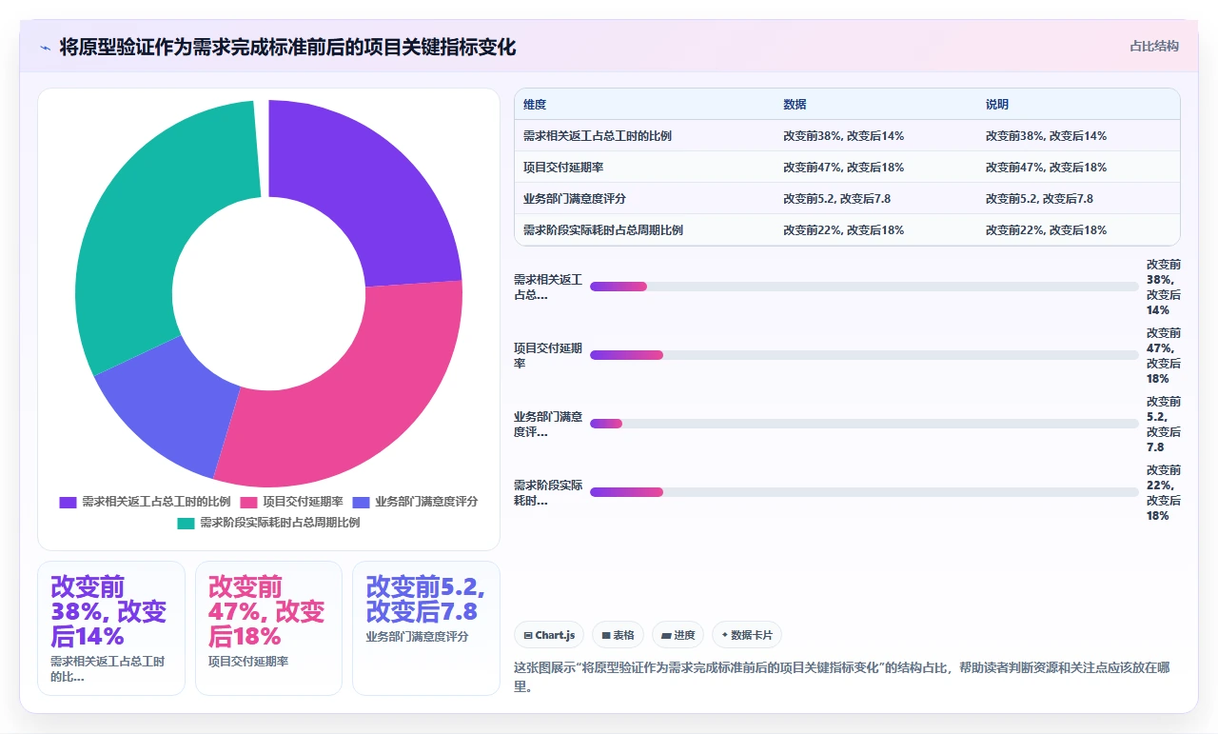
Task: Click legend label 需求相关返工占总工时的比例
Action: pos(156,502)
